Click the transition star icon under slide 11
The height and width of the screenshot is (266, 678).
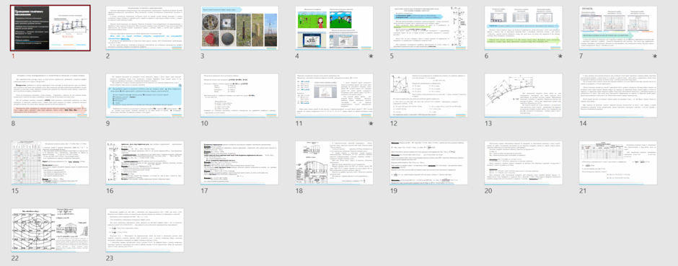371,123
